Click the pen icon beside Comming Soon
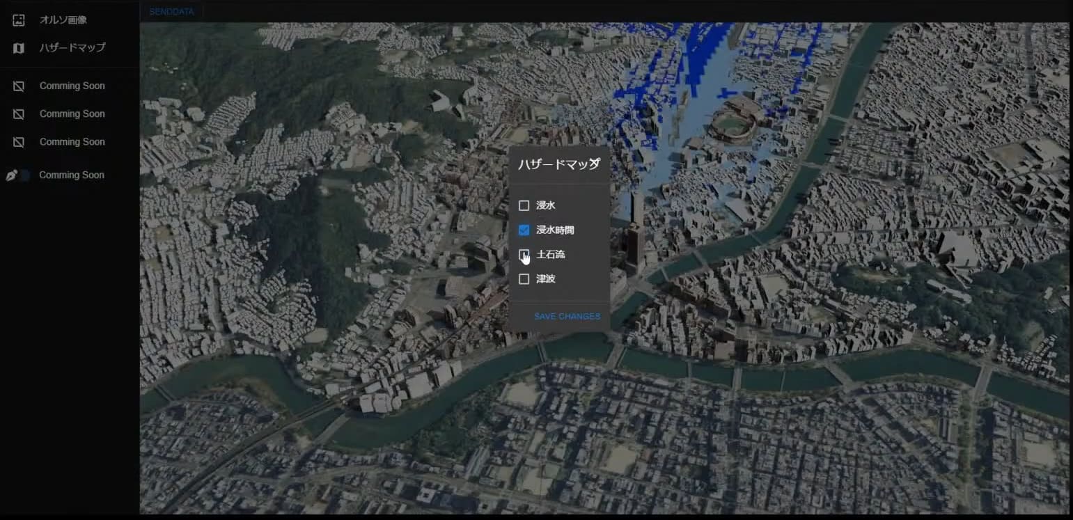The height and width of the screenshot is (520, 1073). 12,175
